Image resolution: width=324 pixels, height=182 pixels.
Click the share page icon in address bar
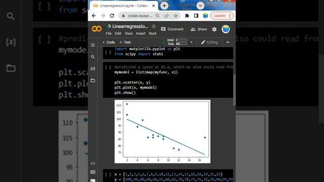pyautogui.click(x=167, y=16)
